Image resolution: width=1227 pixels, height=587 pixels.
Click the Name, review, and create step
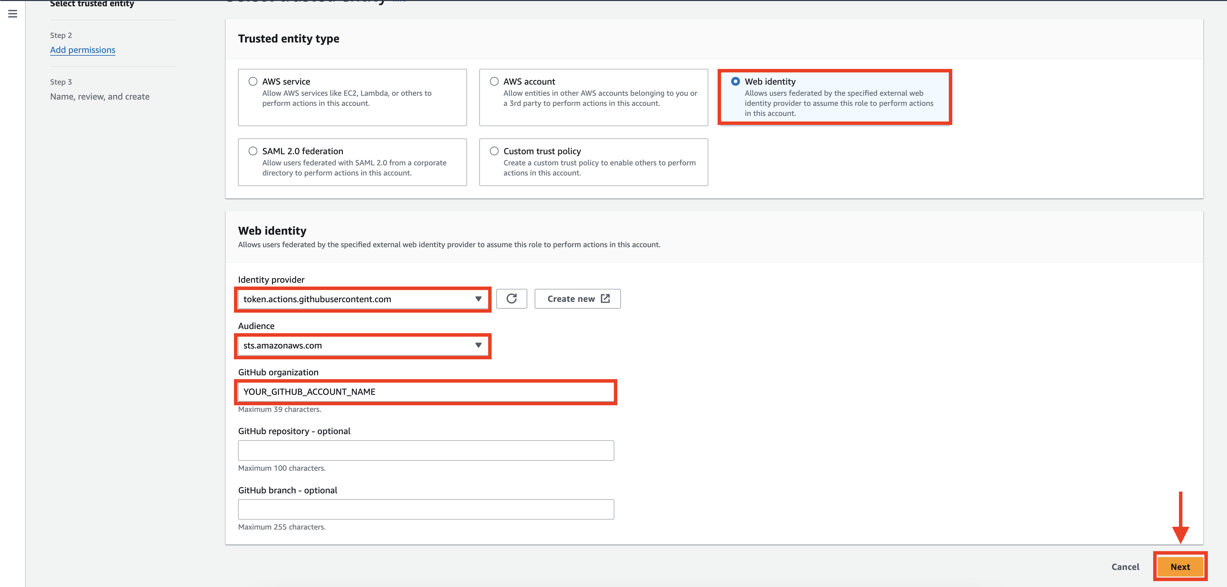[x=100, y=97]
